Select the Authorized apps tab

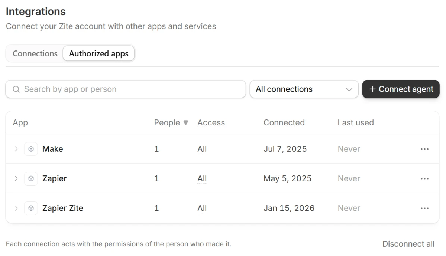99,53
